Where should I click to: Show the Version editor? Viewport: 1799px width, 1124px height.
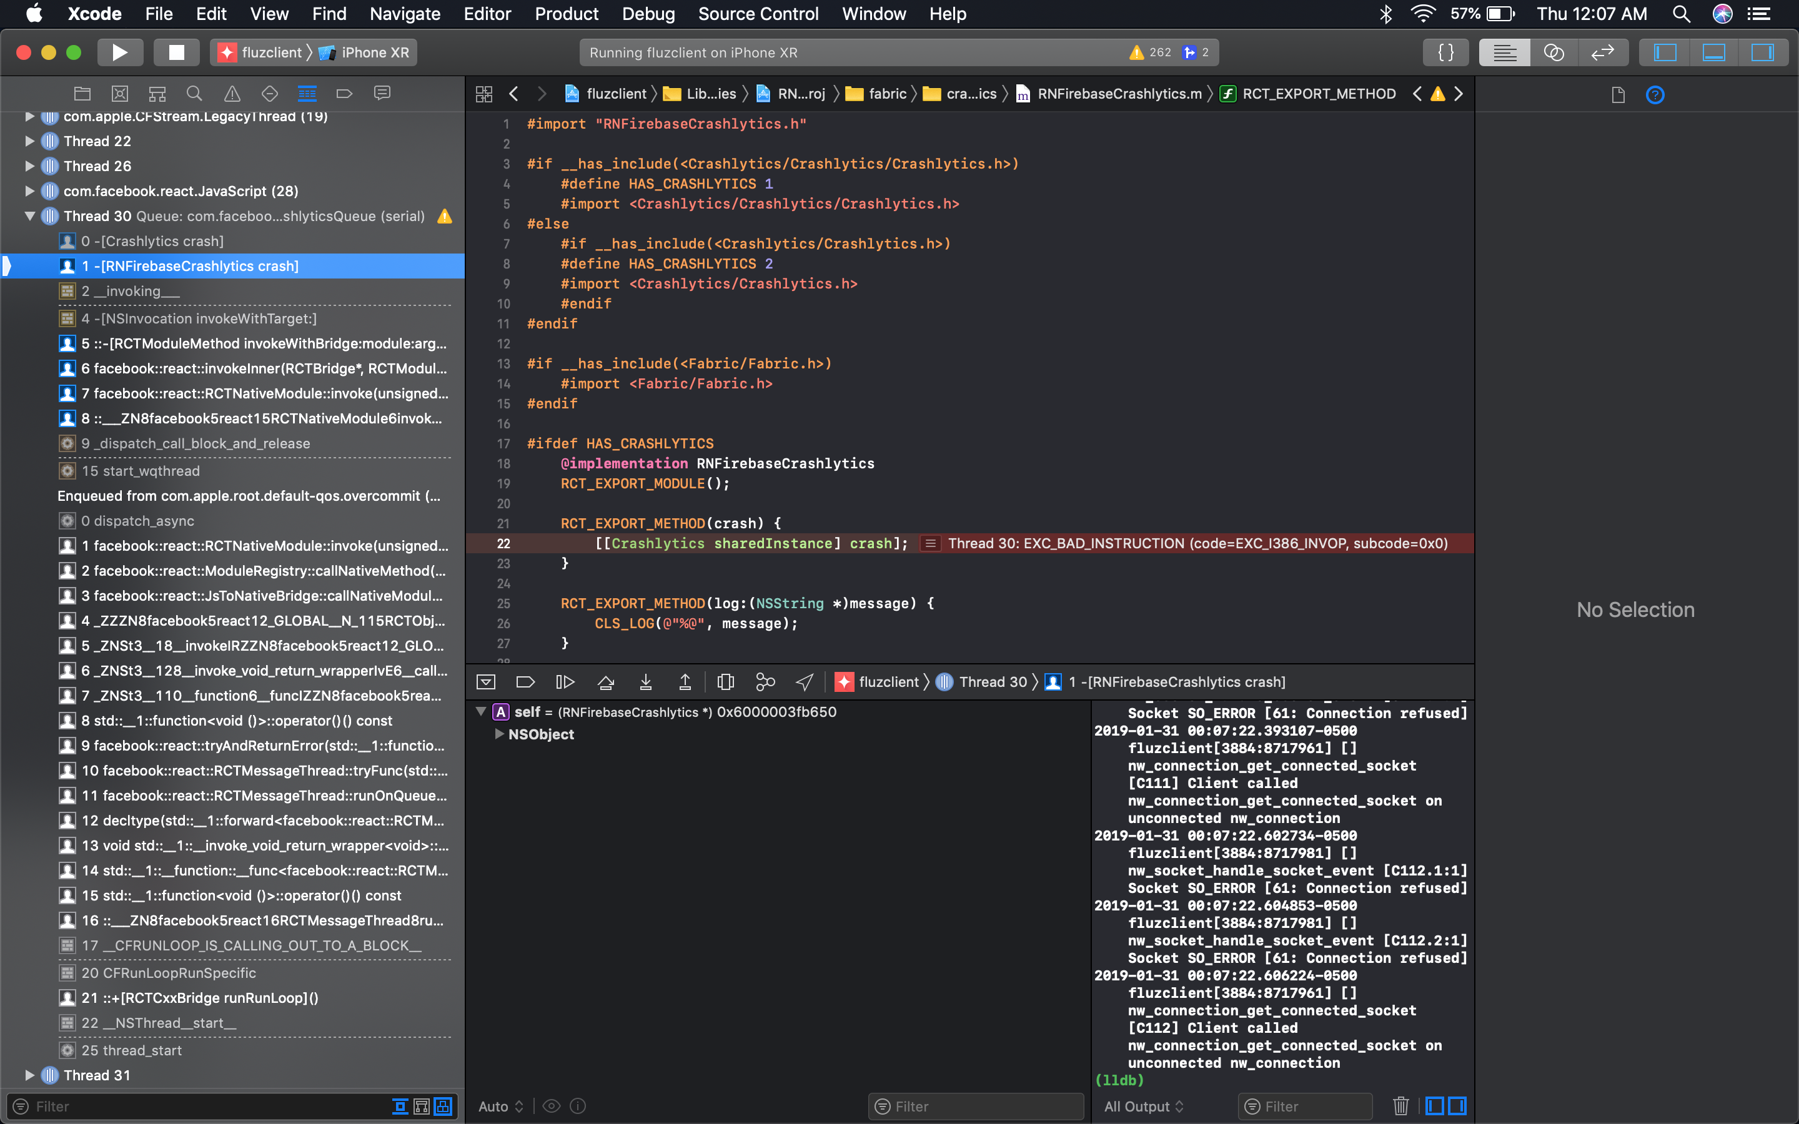click(x=1602, y=52)
